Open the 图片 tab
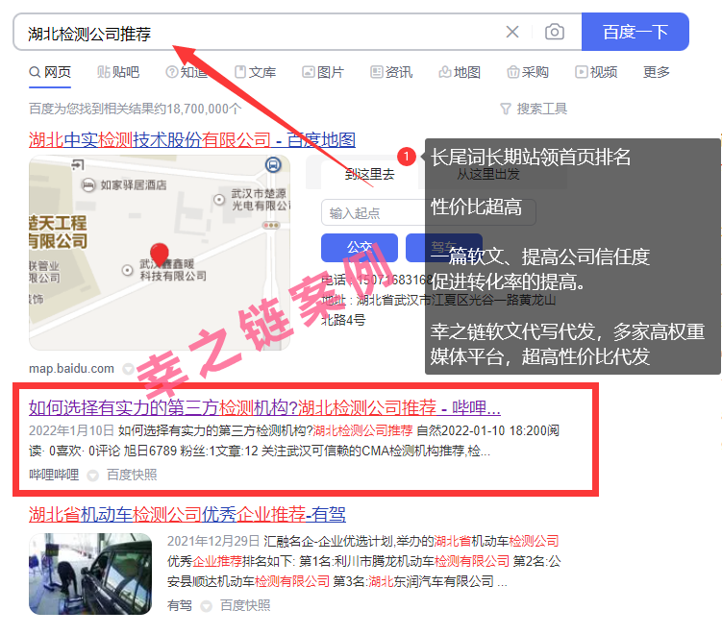This screenshot has width=722, height=635. (323, 72)
